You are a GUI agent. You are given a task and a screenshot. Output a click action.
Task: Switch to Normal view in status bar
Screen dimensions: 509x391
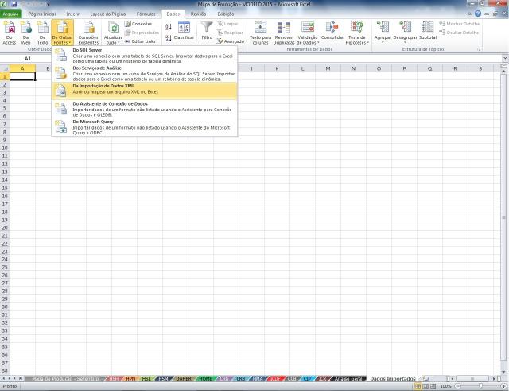[x=418, y=386]
